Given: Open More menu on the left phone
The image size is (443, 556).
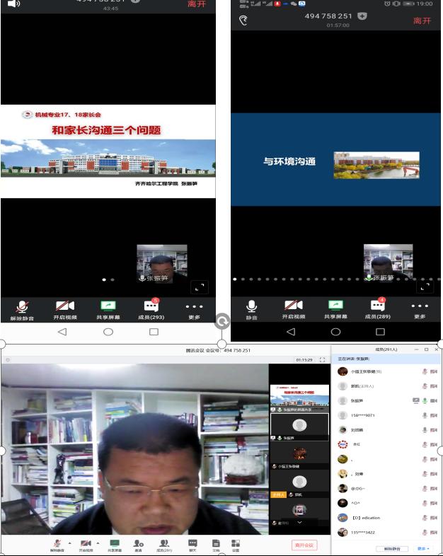Looking at the screenshot, I should coord(194,308).
